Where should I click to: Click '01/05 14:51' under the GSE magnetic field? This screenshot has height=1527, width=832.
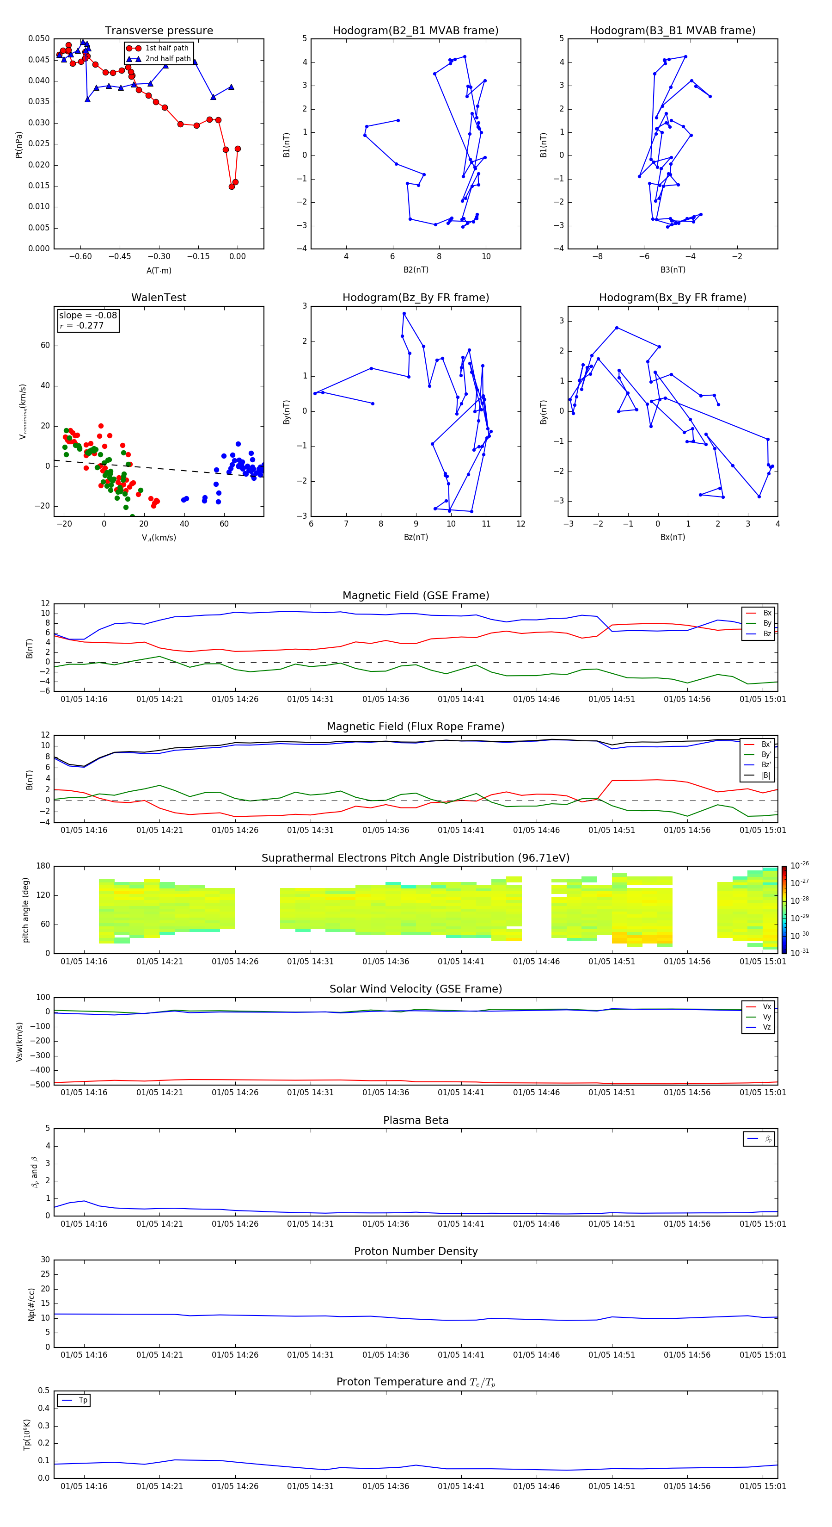[612, 700]
